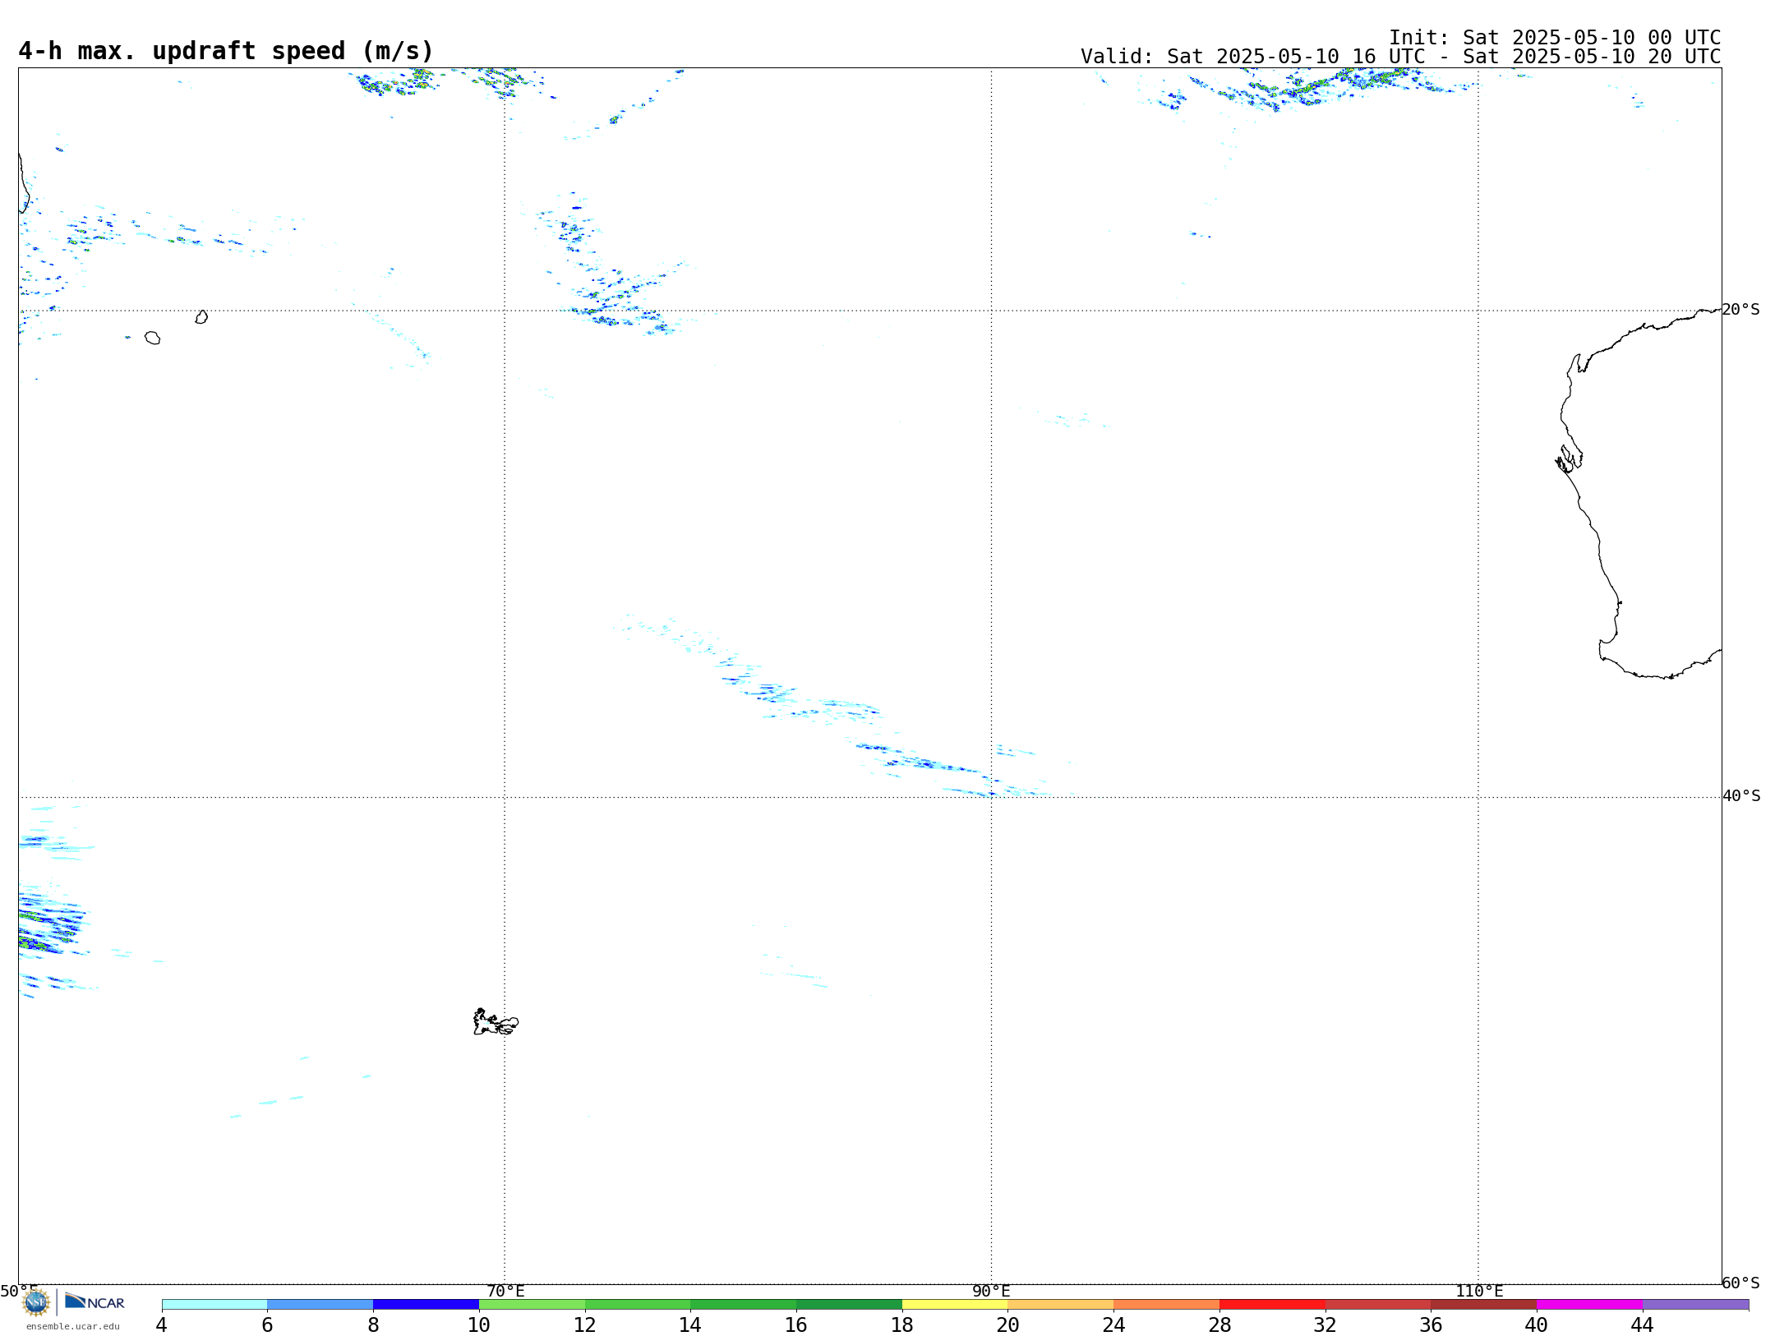The width and height of the screenshot is (1775, 1336).
Task: Select the red 28–32 m/s swatch
Action: (x=1272, y=1304)
